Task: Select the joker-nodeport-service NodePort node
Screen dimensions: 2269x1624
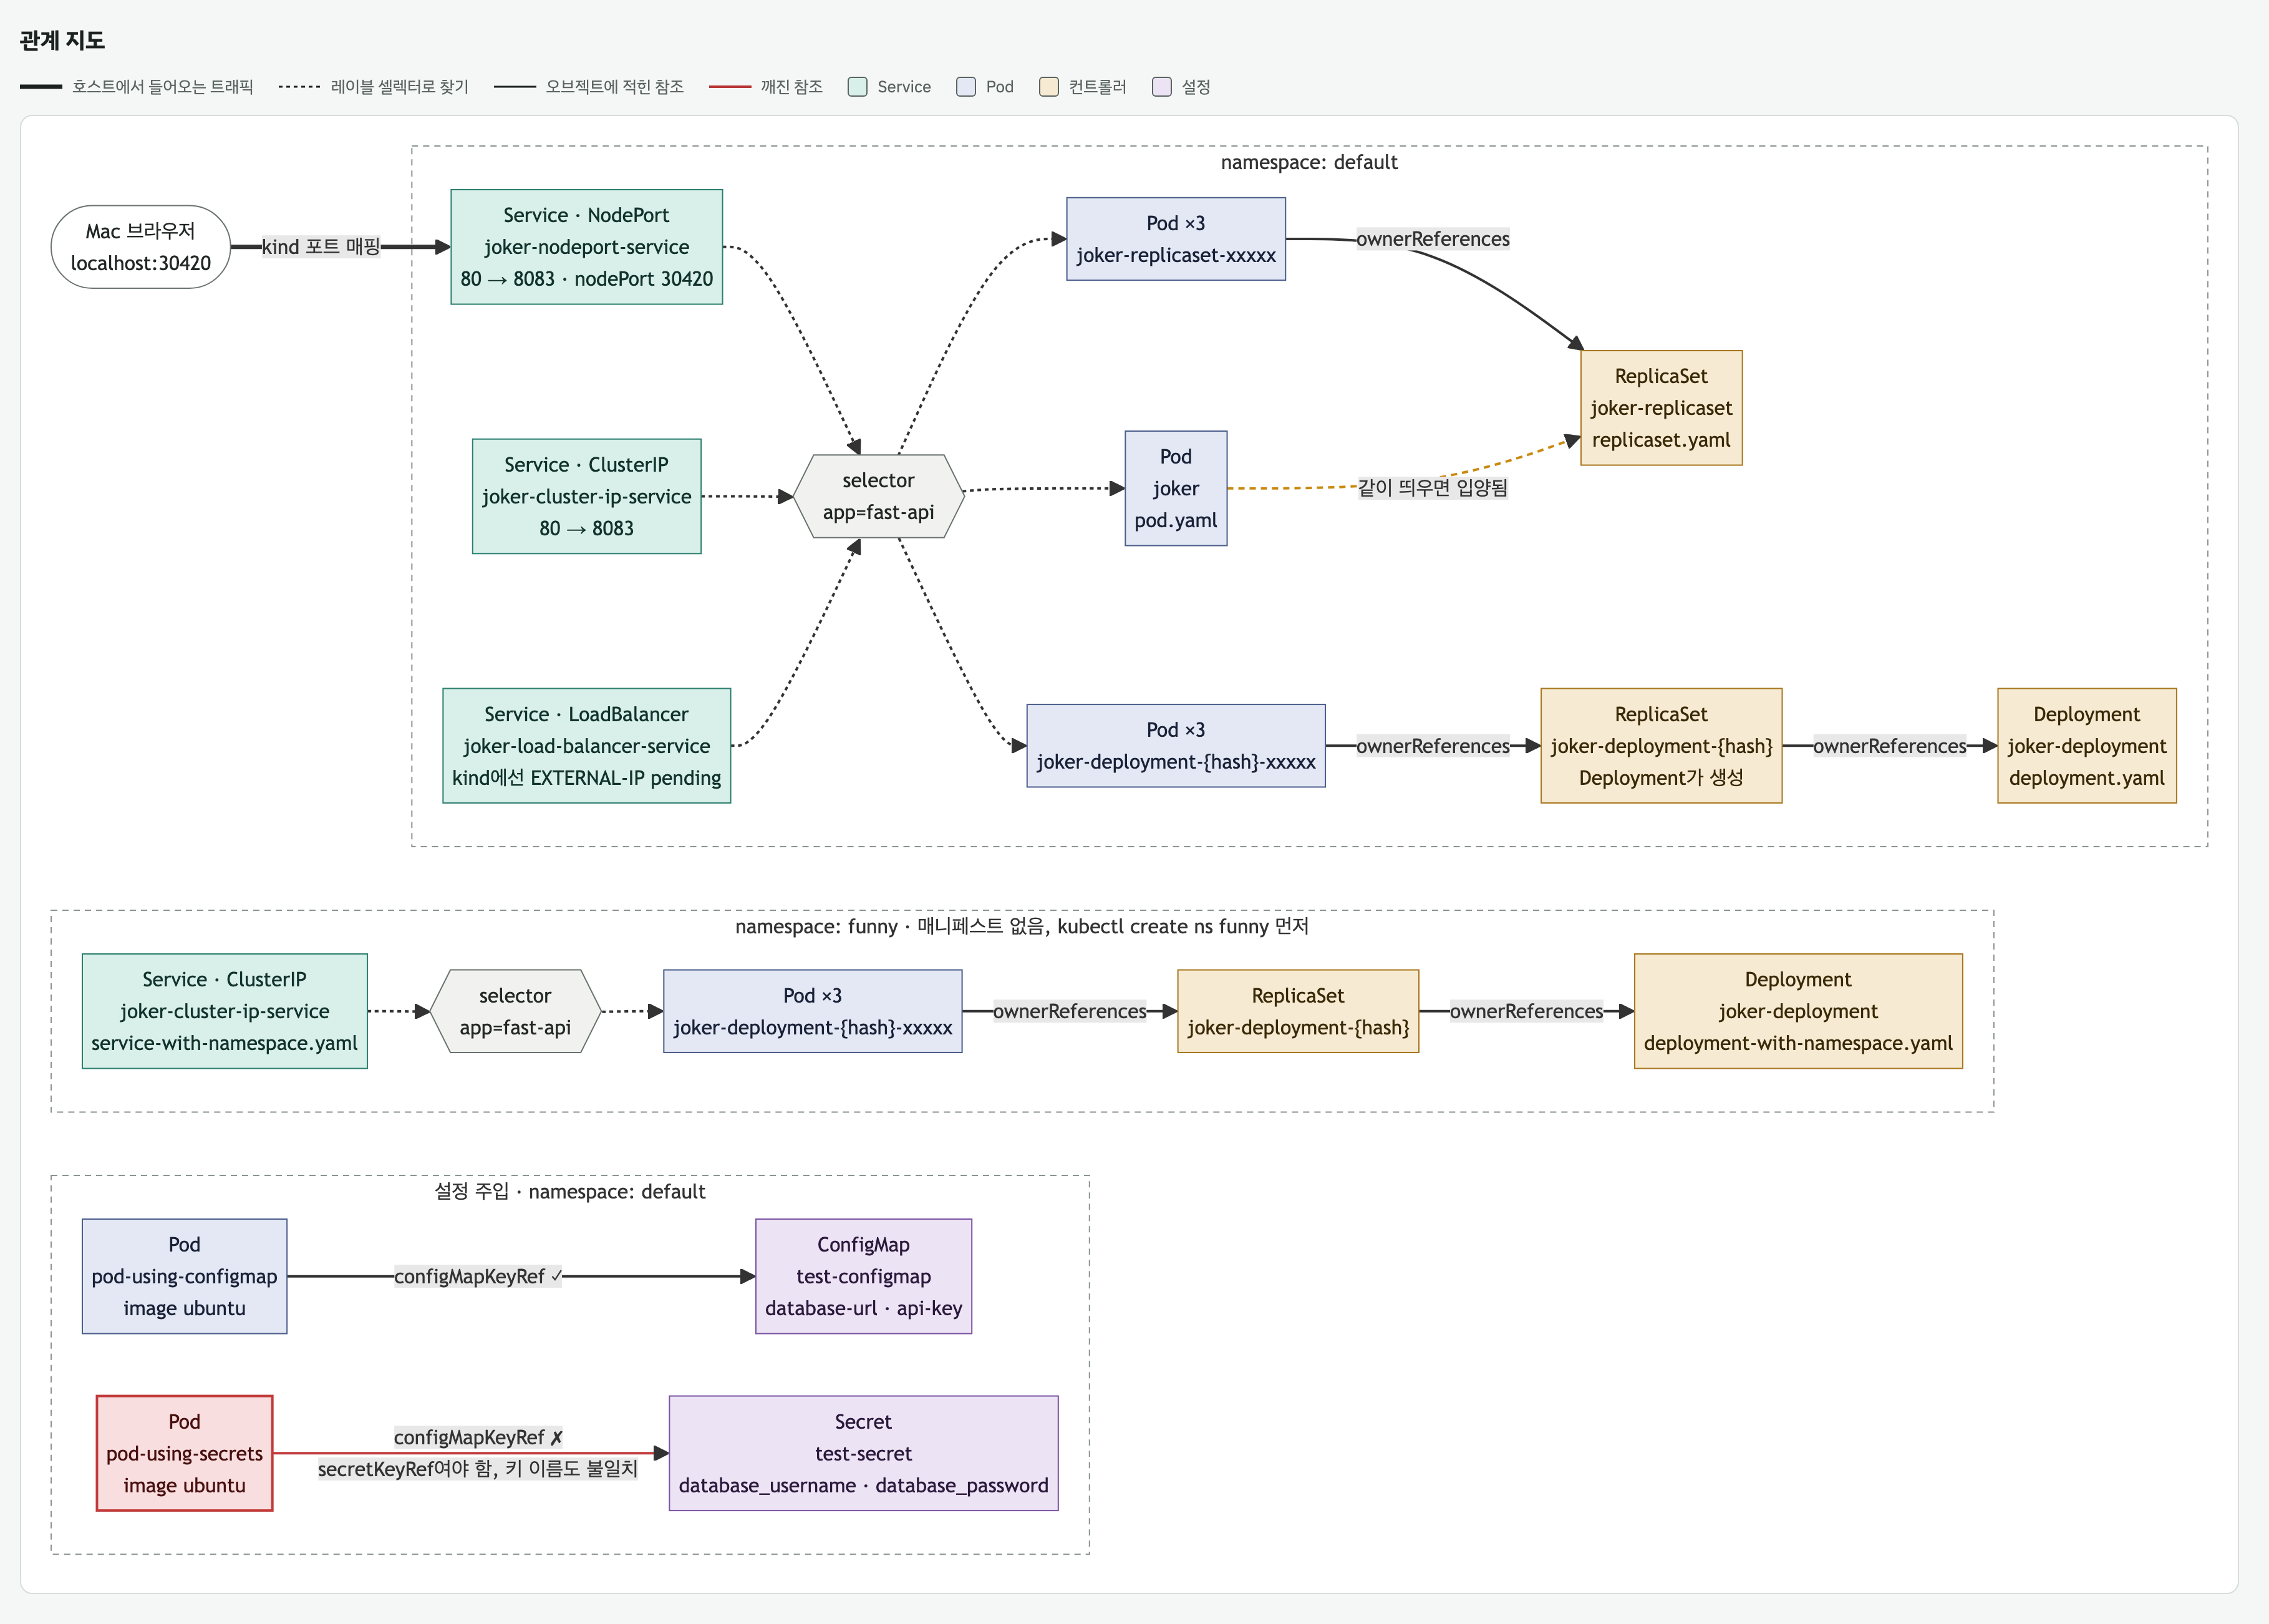Action: point(587,247)
